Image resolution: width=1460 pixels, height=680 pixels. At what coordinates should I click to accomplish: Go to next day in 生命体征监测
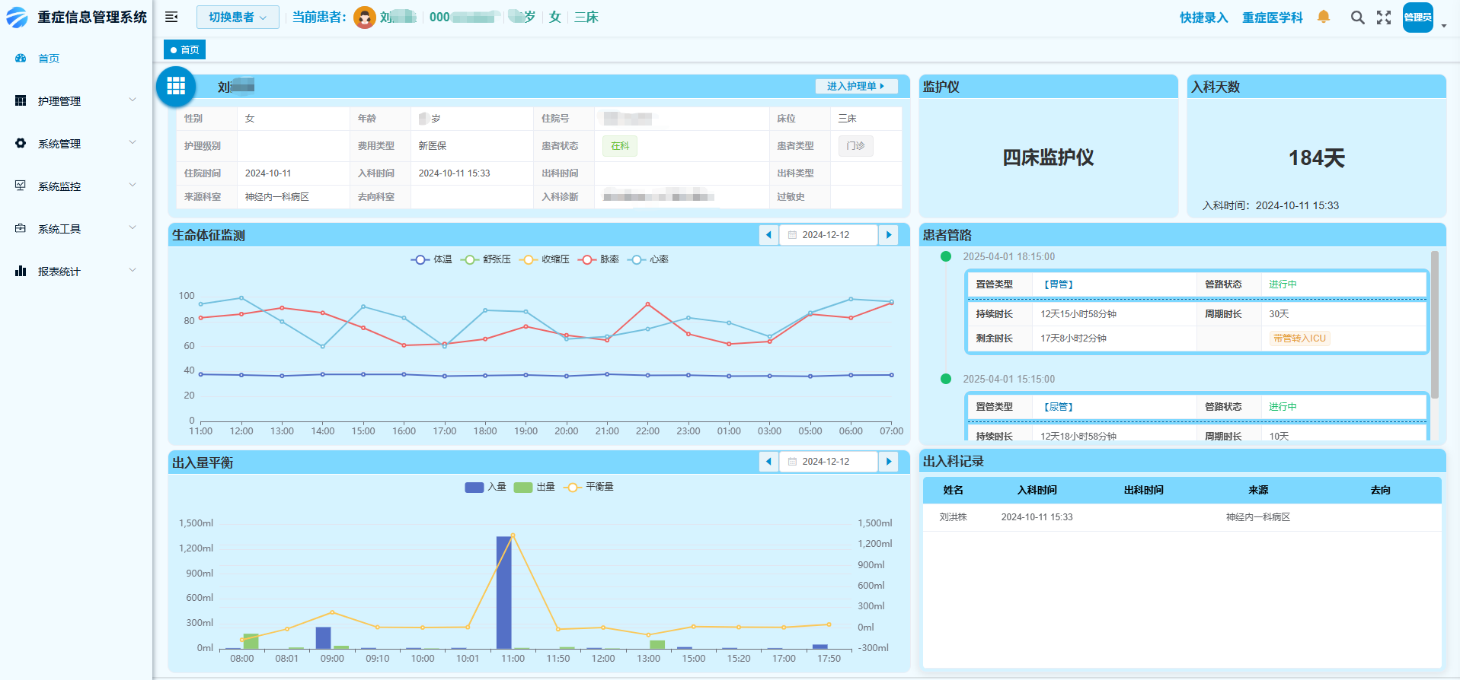pyautogui.click(x=889, y=235)
